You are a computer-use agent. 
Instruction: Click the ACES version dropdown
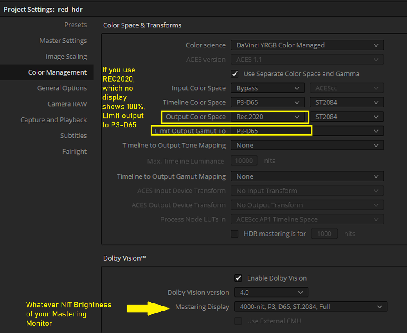[307, 60]
